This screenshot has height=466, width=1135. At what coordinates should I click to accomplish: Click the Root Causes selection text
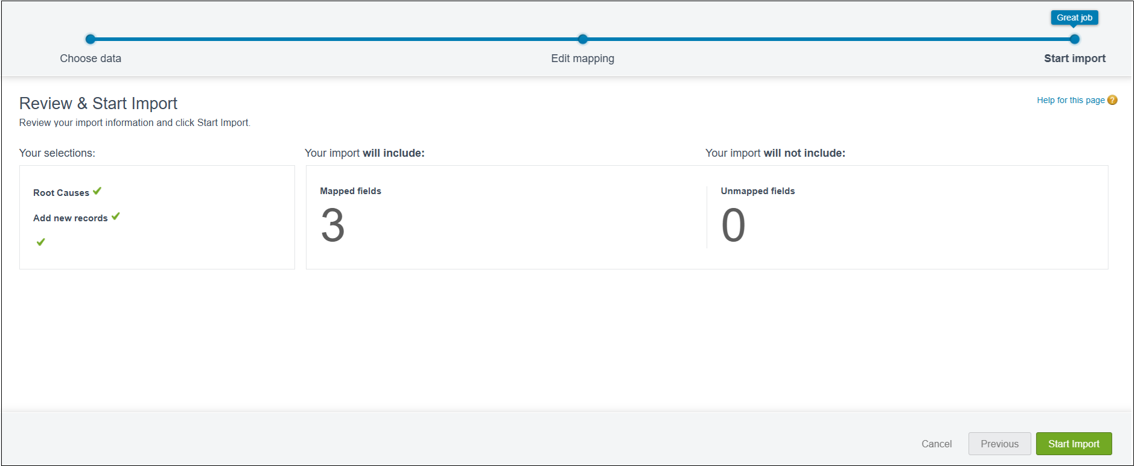click(61, 193)
